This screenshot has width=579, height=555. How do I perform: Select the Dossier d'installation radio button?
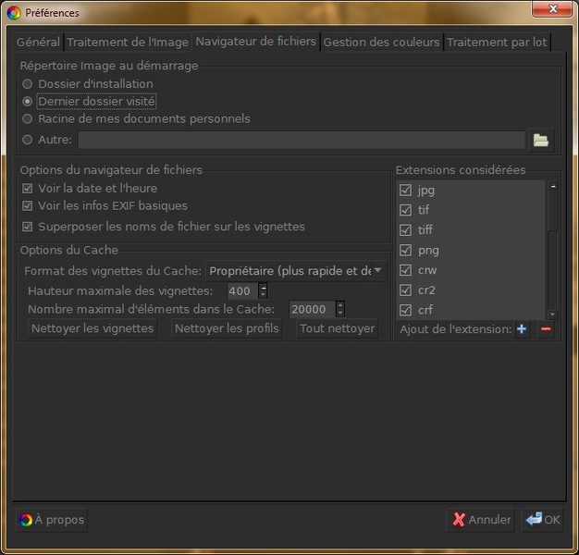(28, 84)
